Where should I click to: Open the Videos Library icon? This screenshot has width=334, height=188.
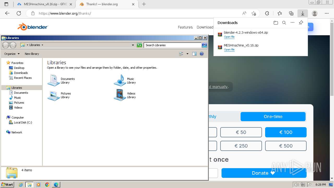click(x=120, y=95)
